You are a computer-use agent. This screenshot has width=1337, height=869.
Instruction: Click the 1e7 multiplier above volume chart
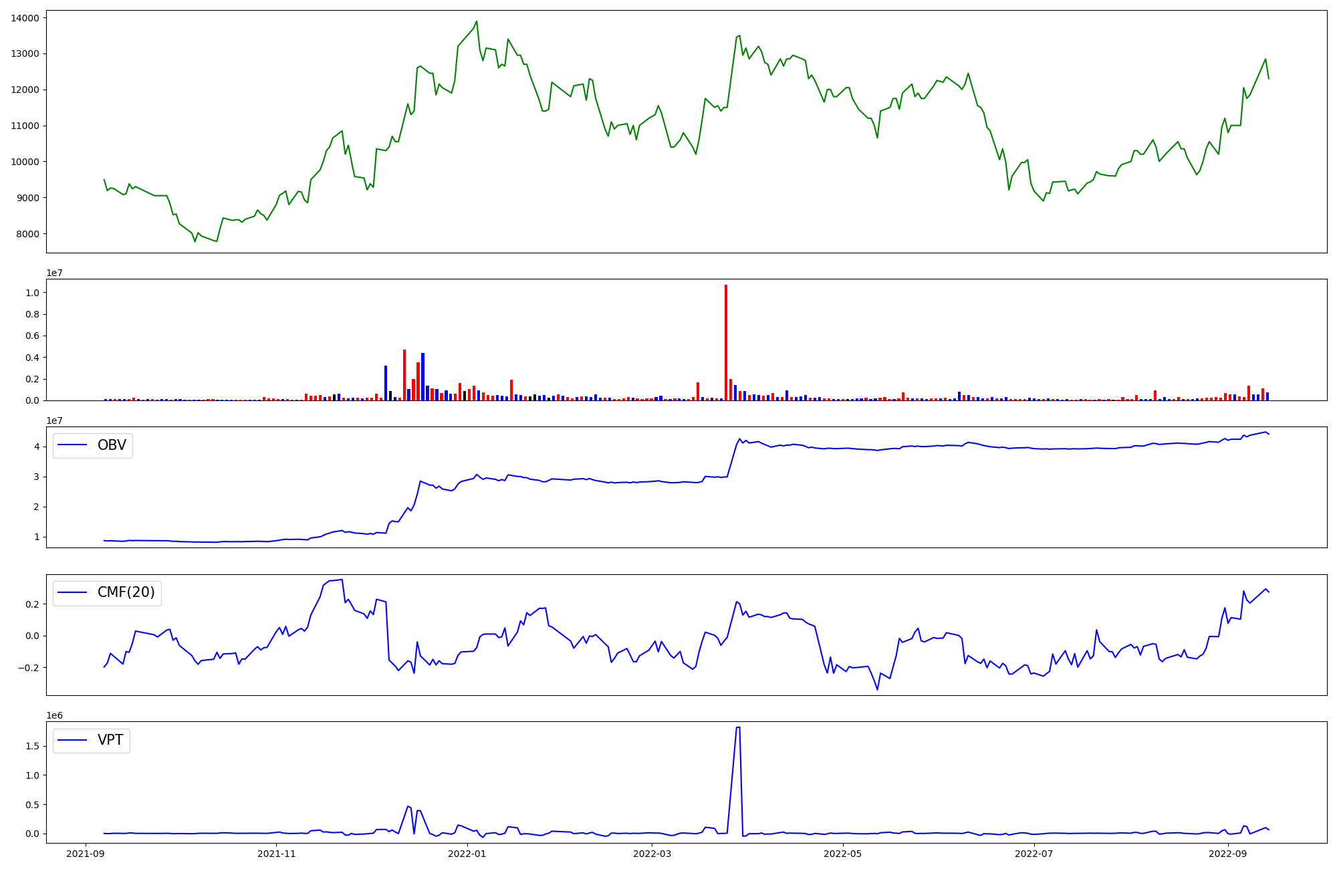click(x=54, y=273)
